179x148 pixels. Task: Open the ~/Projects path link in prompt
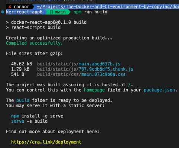coord(108,7)
